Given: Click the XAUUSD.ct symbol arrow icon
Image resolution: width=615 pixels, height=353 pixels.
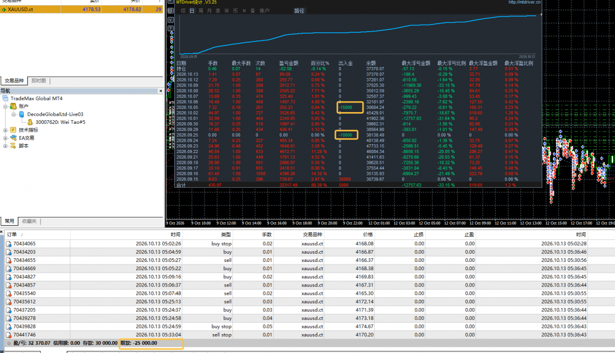Looking at the screenshot, I should pos(4,9).
